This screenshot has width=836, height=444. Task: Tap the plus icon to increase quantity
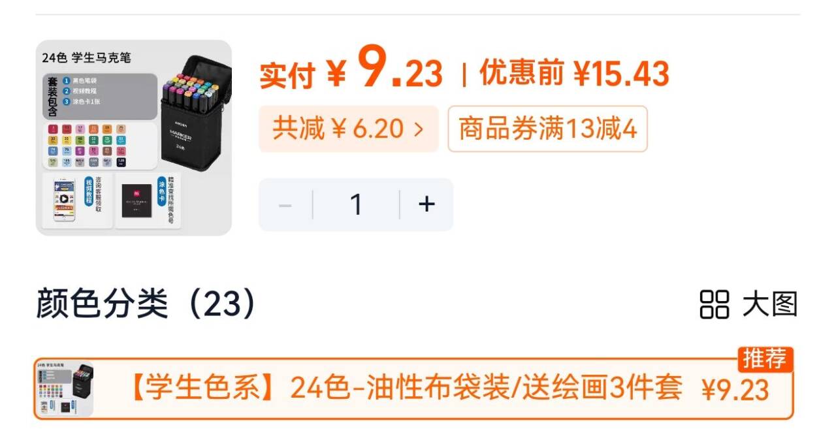click(x=426, y=204)
